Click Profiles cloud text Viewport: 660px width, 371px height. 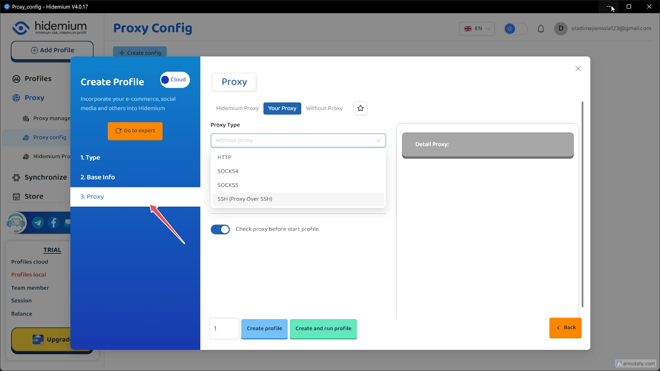coord(30,262)
